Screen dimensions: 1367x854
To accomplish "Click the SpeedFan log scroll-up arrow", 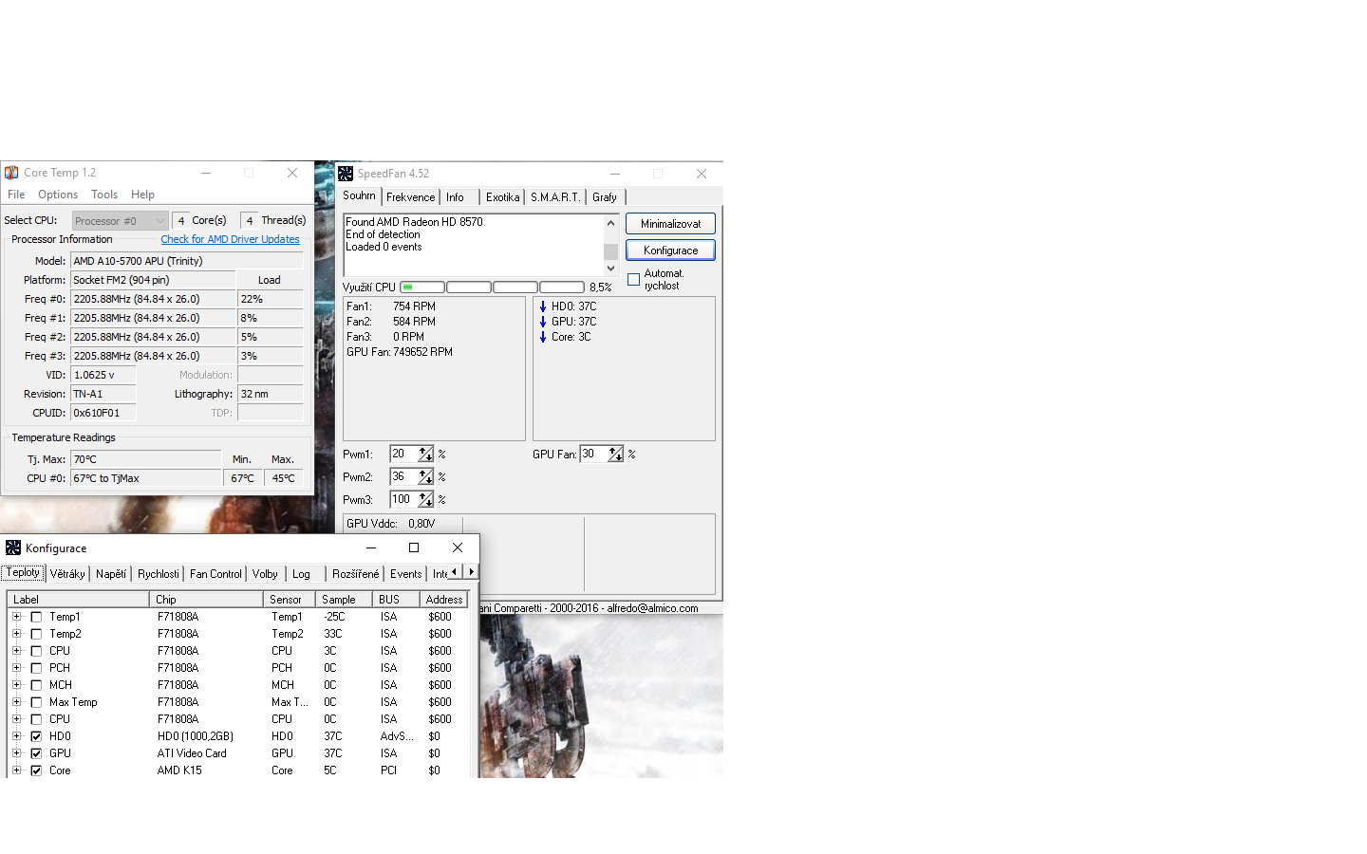I will point(610,223).
